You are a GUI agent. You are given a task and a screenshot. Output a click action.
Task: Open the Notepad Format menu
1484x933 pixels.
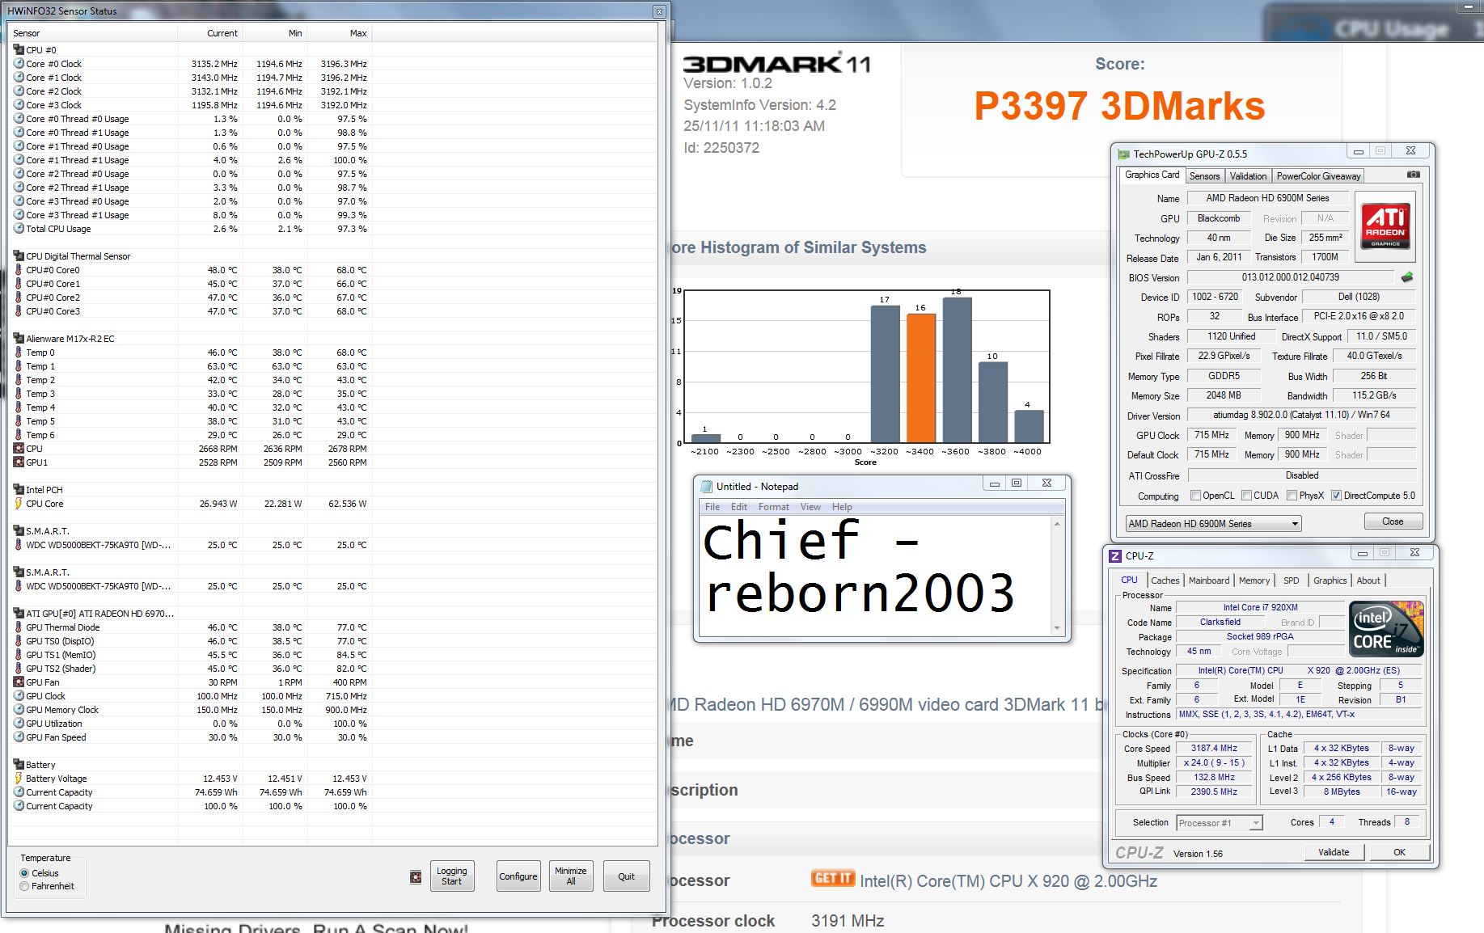pyautogui.click(x=774, y=507)
